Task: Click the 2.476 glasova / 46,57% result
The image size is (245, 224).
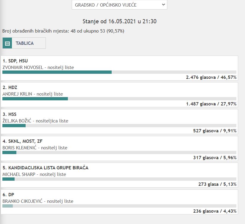Action: tap(211, 77)
